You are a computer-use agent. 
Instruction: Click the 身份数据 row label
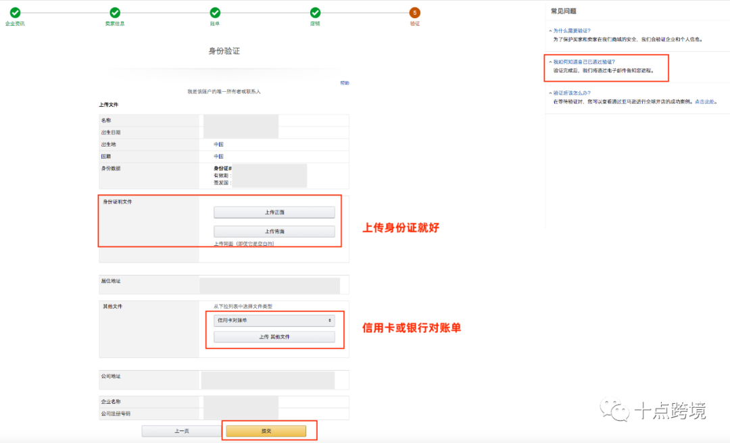click(x=111, y=168)
